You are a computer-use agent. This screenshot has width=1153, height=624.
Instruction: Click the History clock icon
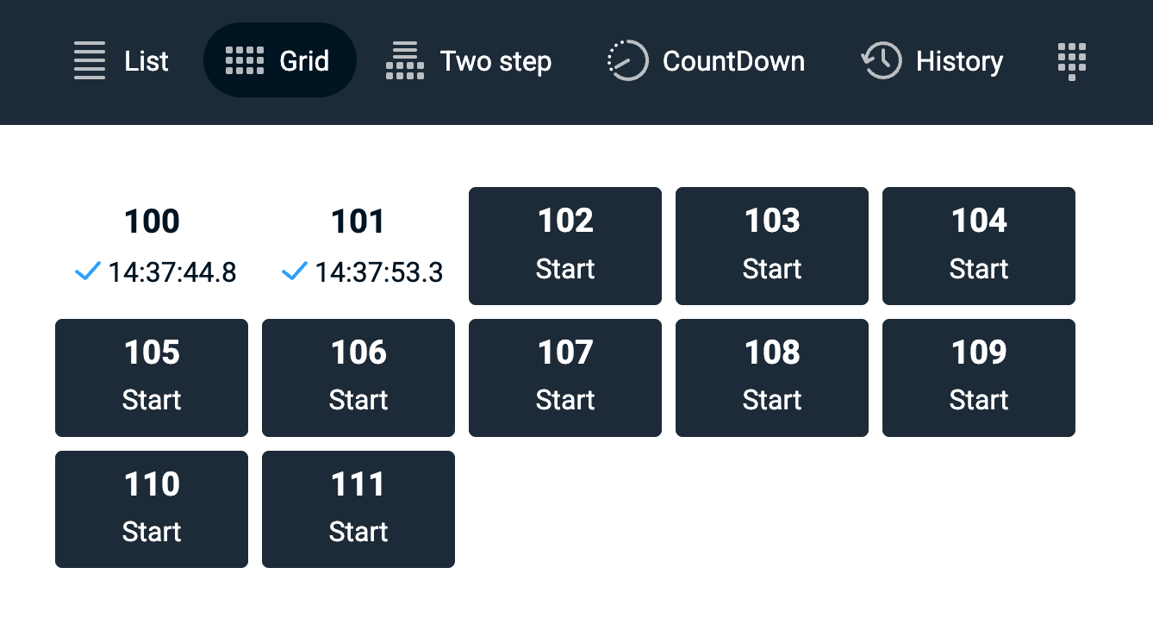881,61
